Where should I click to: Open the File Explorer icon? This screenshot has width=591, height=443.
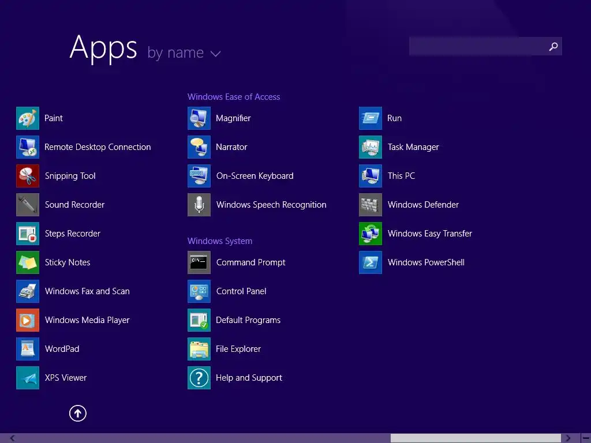click(199, 349)
